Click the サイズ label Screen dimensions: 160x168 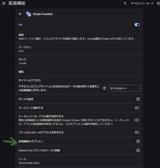(22, 59)
